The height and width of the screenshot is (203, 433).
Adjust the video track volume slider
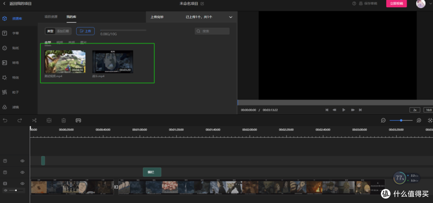(16, 190)
